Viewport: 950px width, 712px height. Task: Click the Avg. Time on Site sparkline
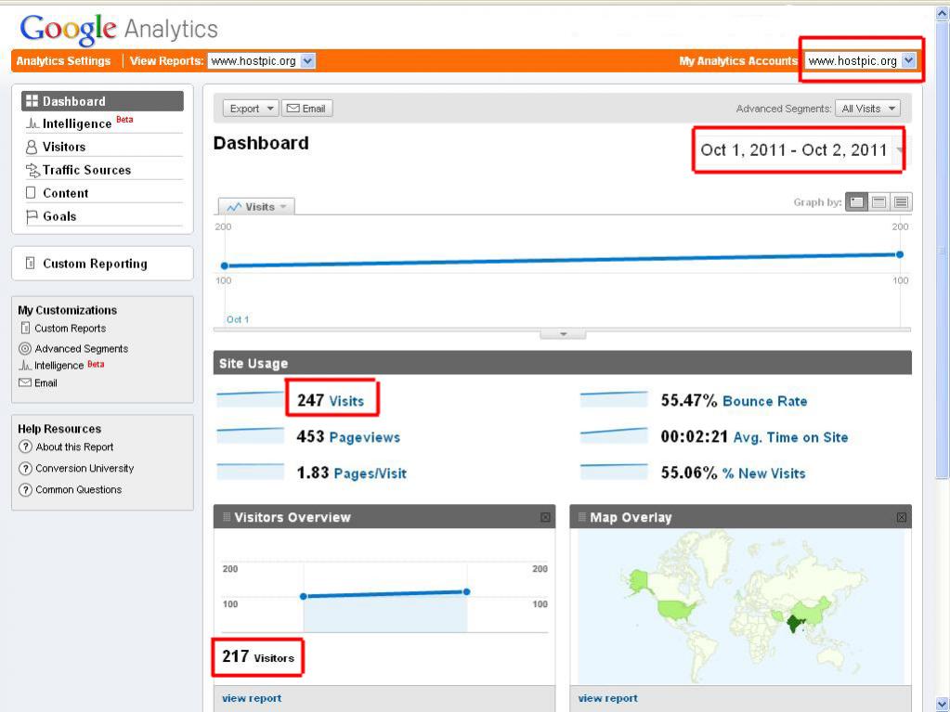[614, 436]
